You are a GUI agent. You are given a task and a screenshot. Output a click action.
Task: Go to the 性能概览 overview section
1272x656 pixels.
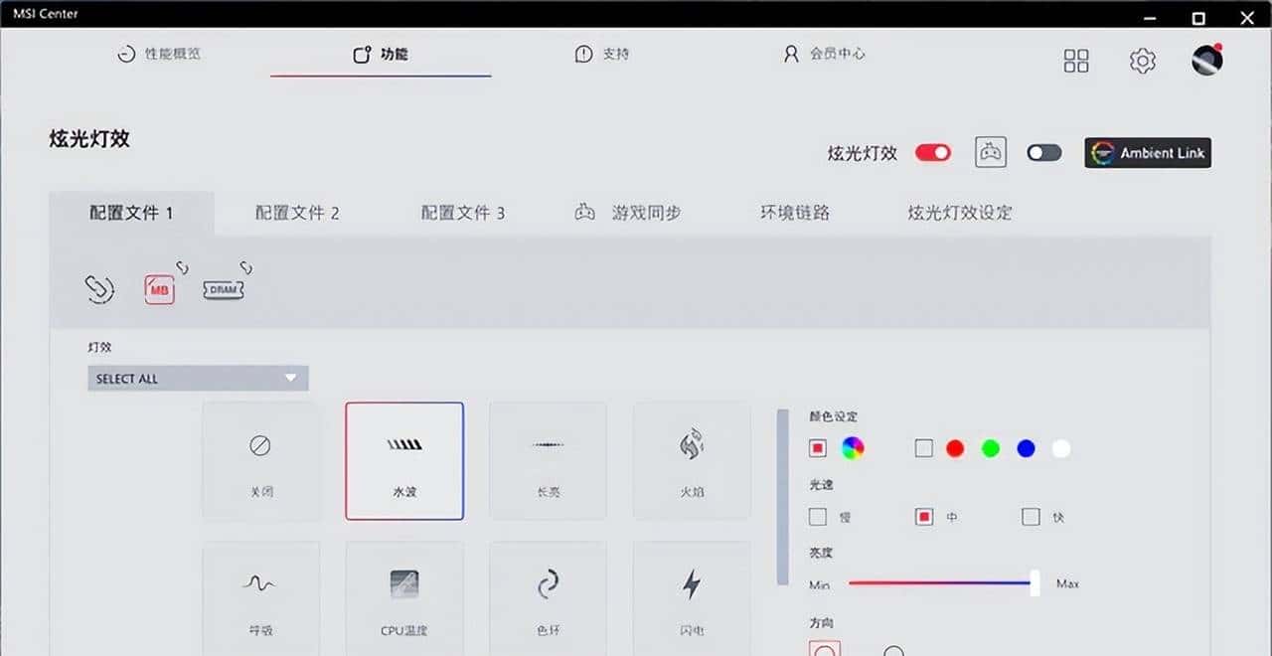click(x=161, y=55)
